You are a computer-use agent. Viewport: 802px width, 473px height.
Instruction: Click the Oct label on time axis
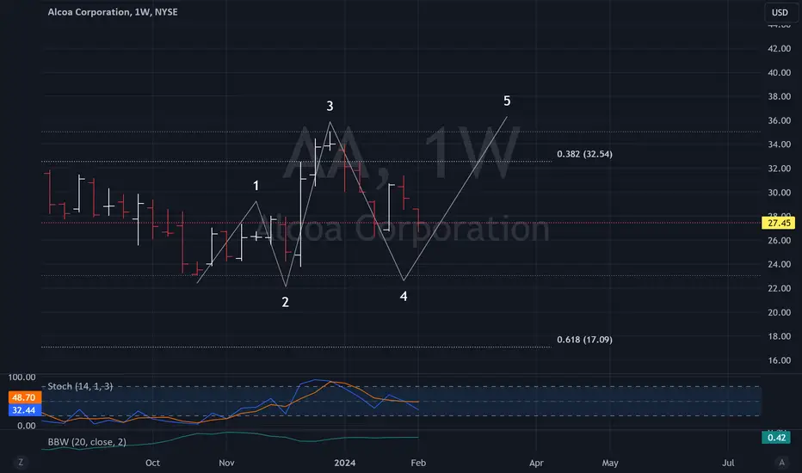pos(152,463)
